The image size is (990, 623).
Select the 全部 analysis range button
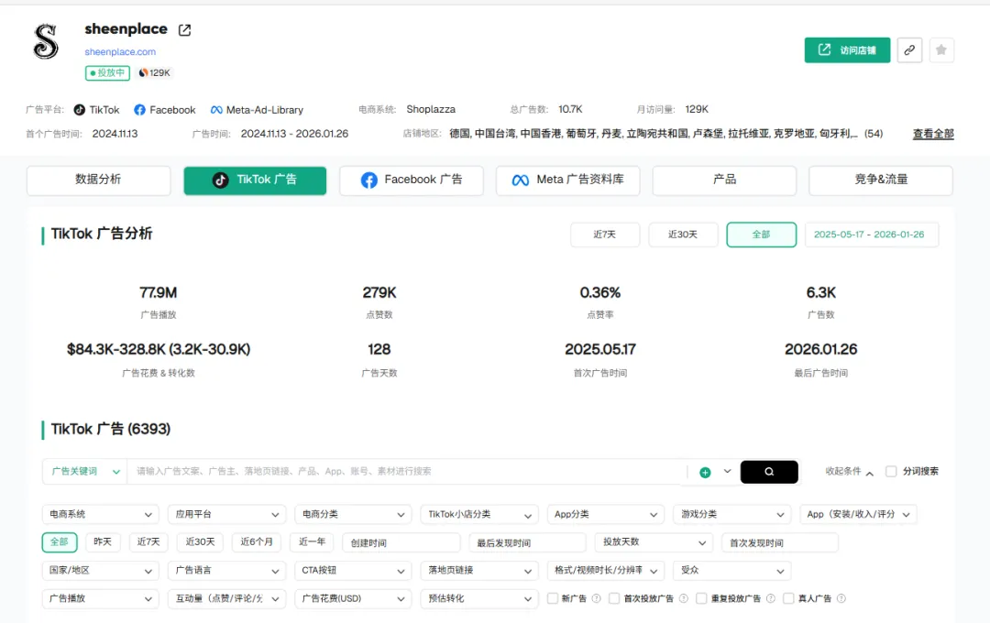[762, 235]
